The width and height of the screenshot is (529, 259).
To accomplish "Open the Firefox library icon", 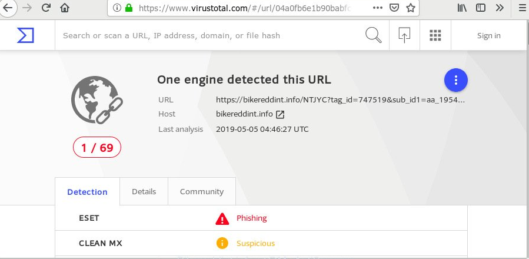I will [x=463, y=8].
